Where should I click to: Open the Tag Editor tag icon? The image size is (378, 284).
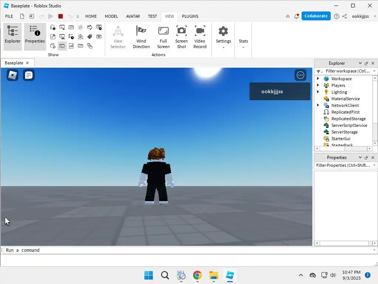pos(90,37)
